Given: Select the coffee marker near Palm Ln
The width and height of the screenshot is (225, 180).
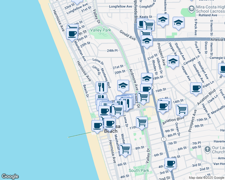Looking at the screenshot, I should 196,88.
